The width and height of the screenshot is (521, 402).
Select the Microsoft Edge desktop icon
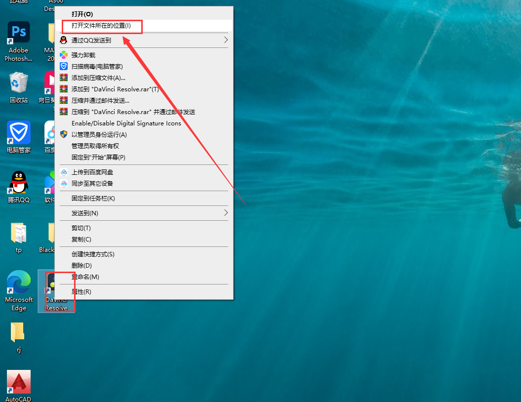pyautogui.click(x=19, y=290)
